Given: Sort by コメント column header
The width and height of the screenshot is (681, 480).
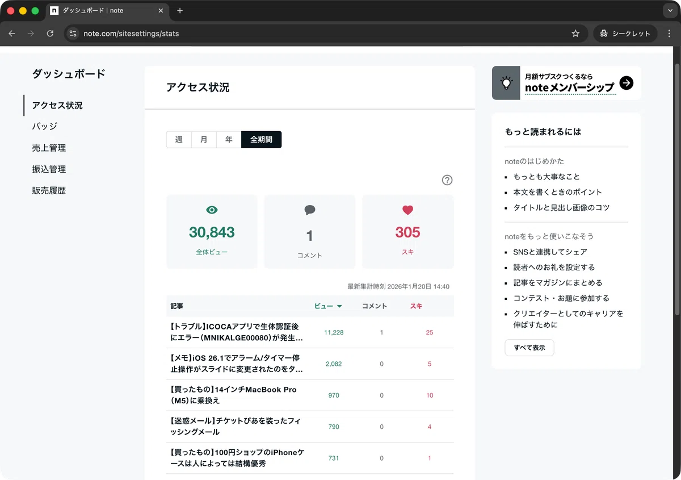Looking at the screenshot, I should (x=375, y=306).
